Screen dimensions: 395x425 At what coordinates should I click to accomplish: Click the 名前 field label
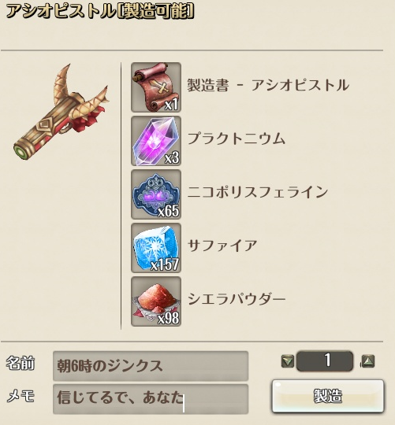point(20,364)
